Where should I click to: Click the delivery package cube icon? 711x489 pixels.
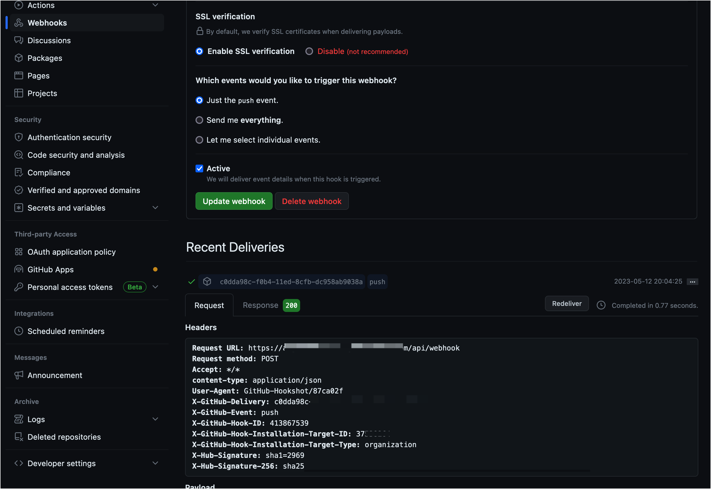pos(207,282)
